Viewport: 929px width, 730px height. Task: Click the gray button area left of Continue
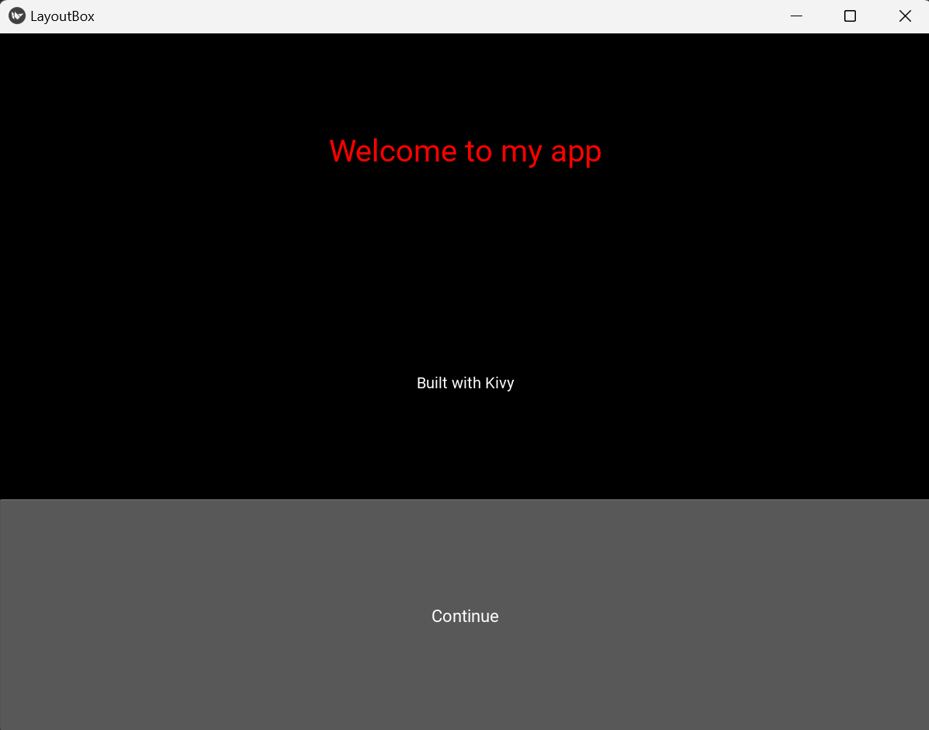(194, 616)
